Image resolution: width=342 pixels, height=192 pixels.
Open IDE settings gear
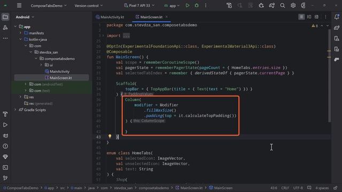(293, 5)
